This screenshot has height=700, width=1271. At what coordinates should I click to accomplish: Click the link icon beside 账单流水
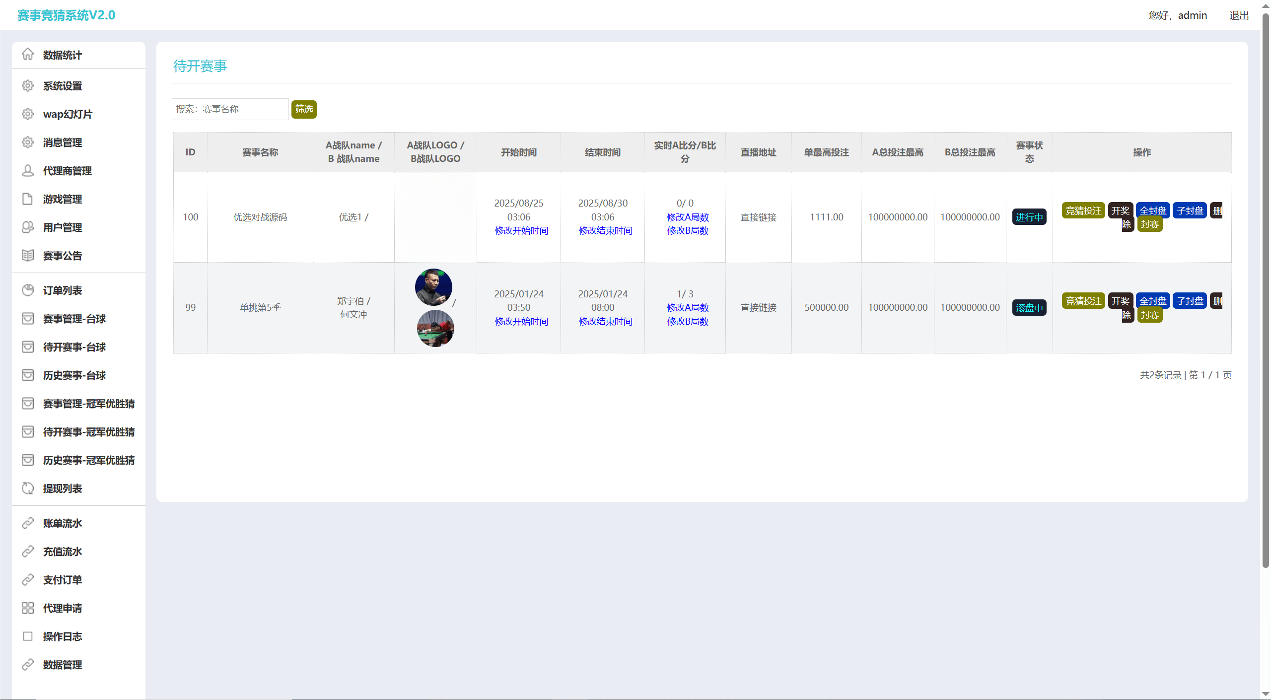coord(28,523)
